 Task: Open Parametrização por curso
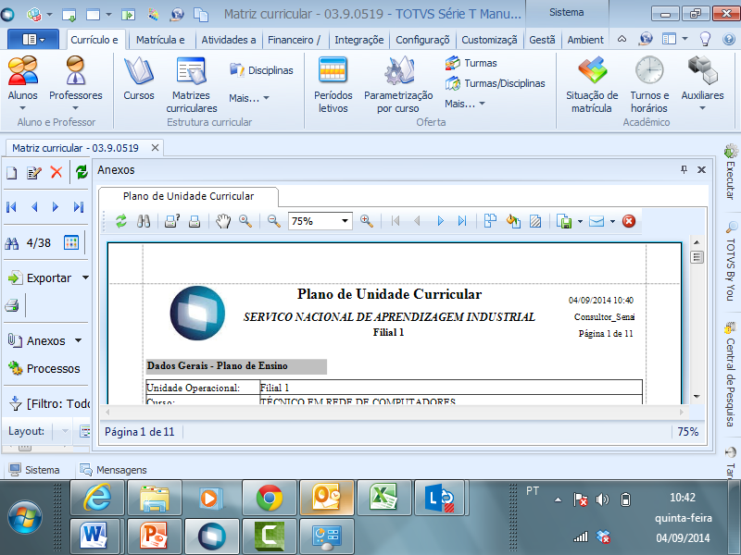(398, 84)
